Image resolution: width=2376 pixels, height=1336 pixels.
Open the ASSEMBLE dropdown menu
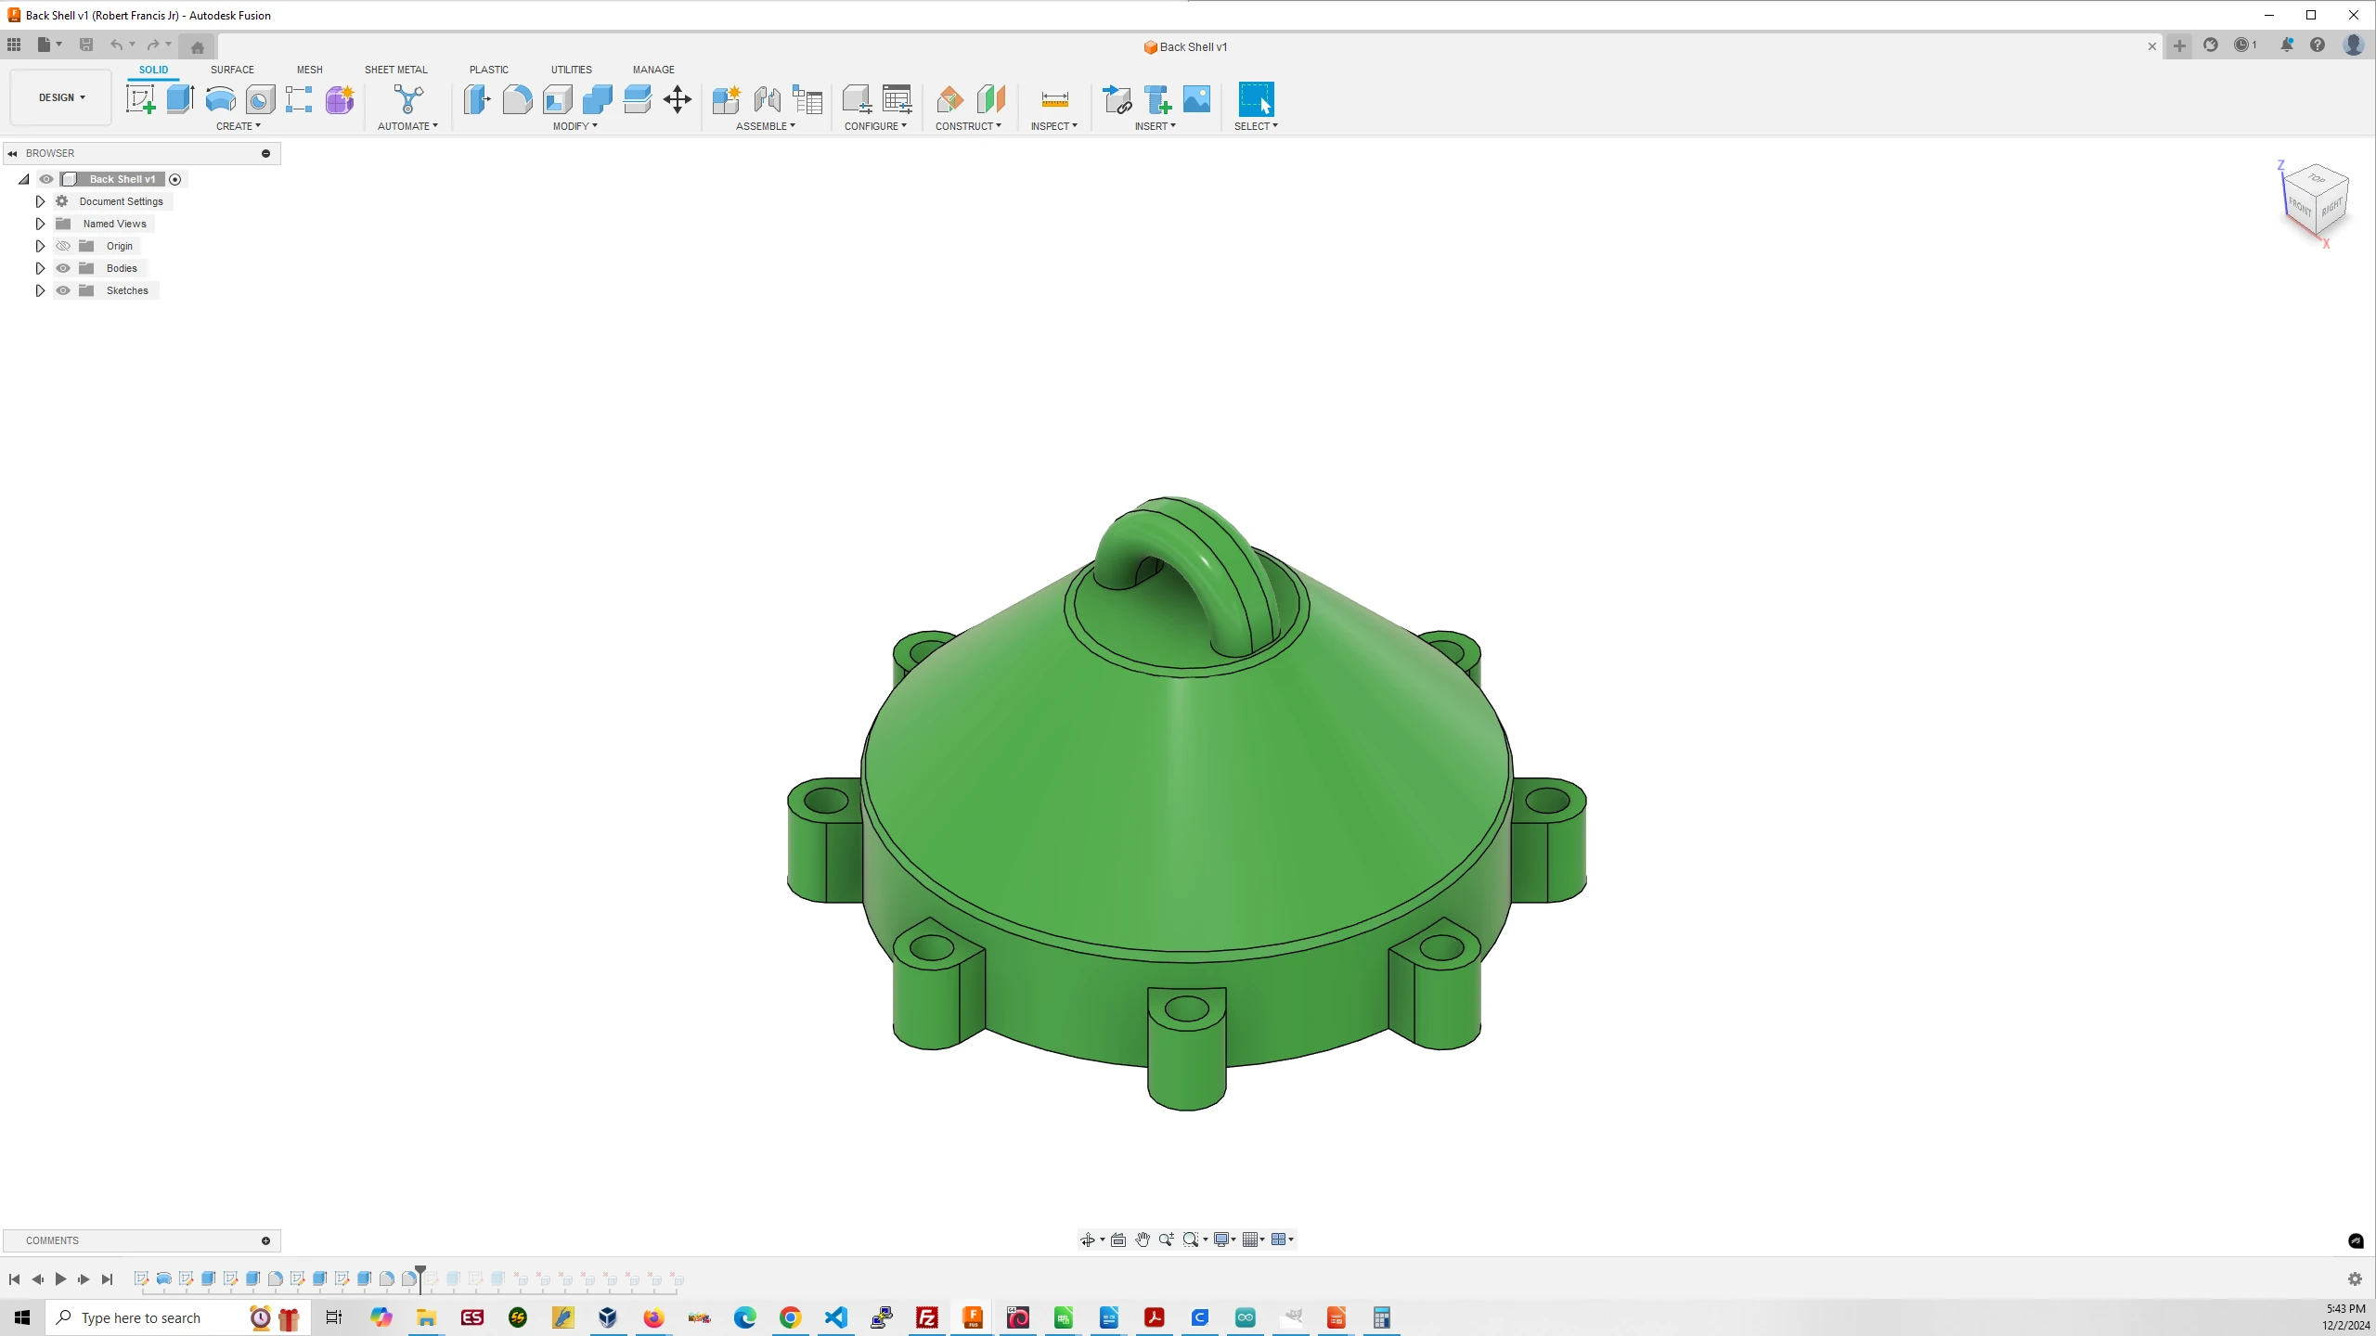(766, 126)
